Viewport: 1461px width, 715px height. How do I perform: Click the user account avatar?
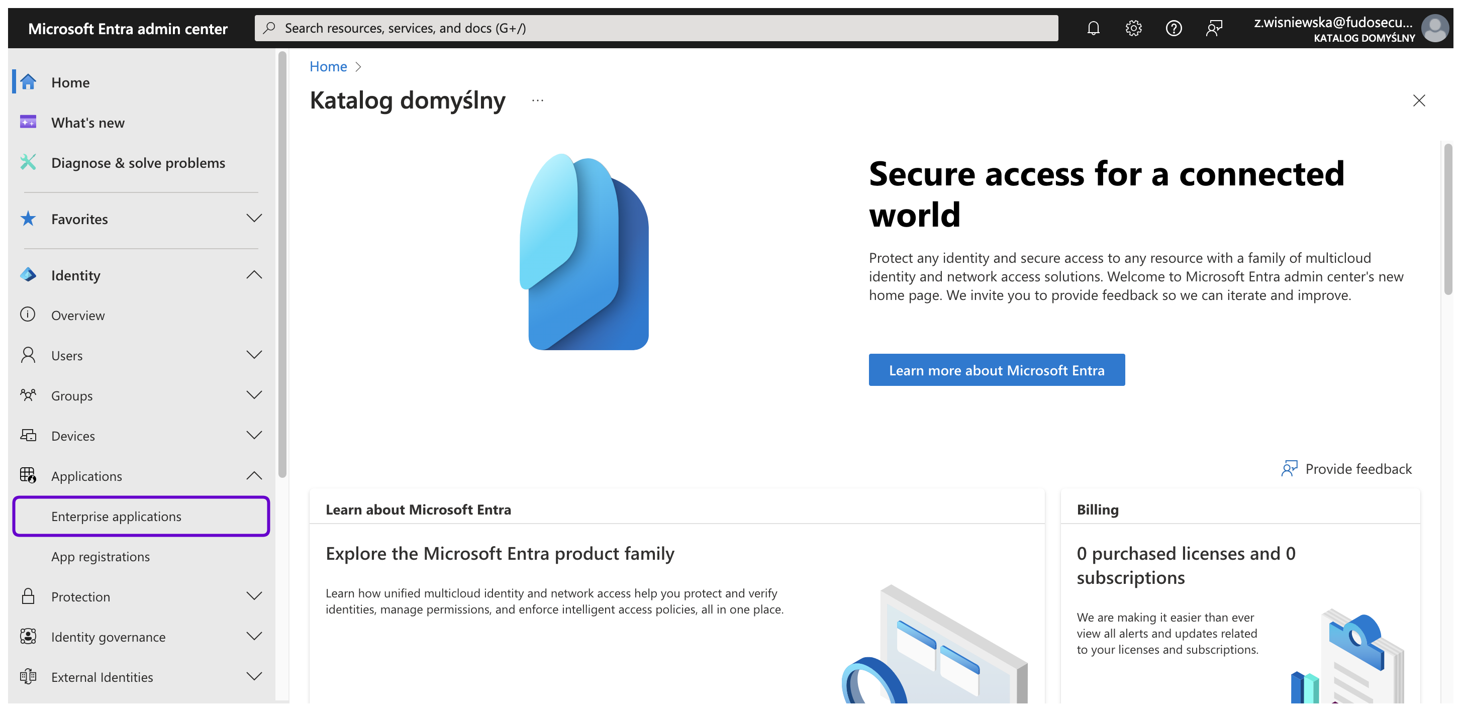1435,28
